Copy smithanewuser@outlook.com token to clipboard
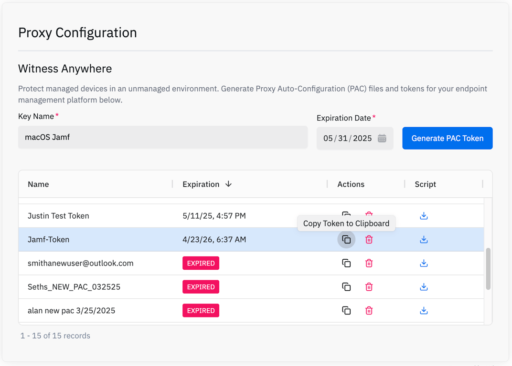 [x=346, y=264]
